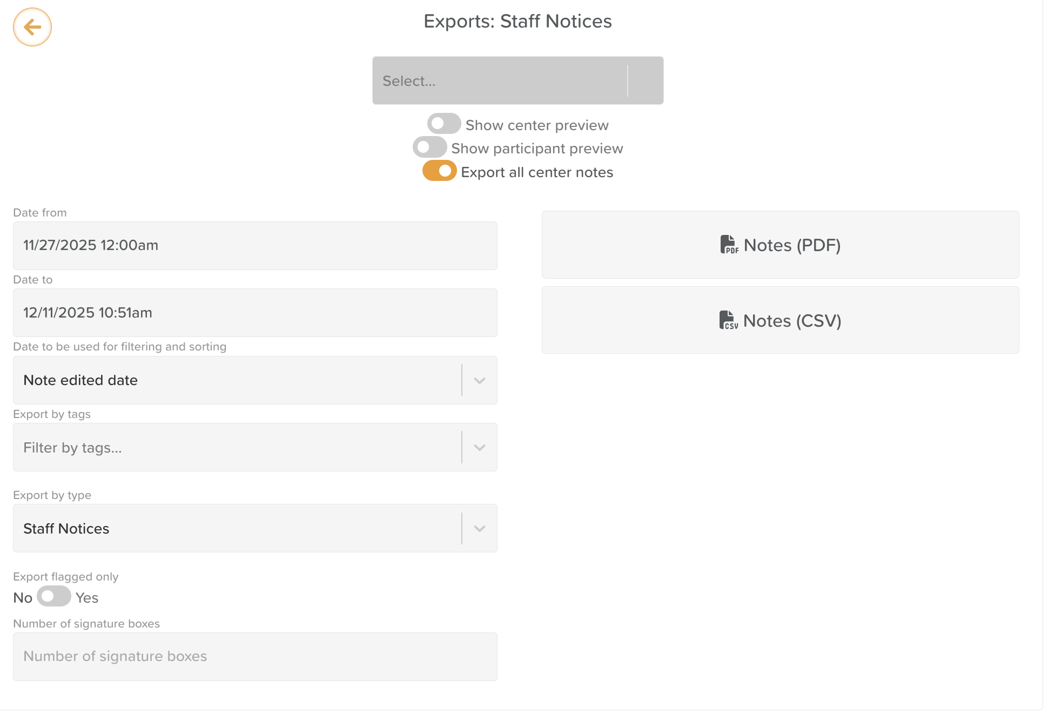Export Notes (PDF)
This screenshot has width=1048, height=728.
pos(780,245)
